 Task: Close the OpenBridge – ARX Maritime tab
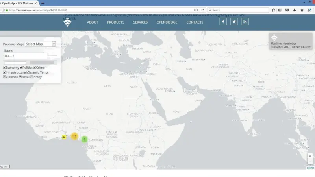tap(35, 3)
